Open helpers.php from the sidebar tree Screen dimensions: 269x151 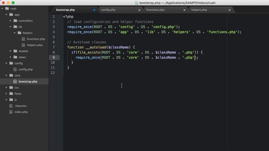tap(34, 45)
